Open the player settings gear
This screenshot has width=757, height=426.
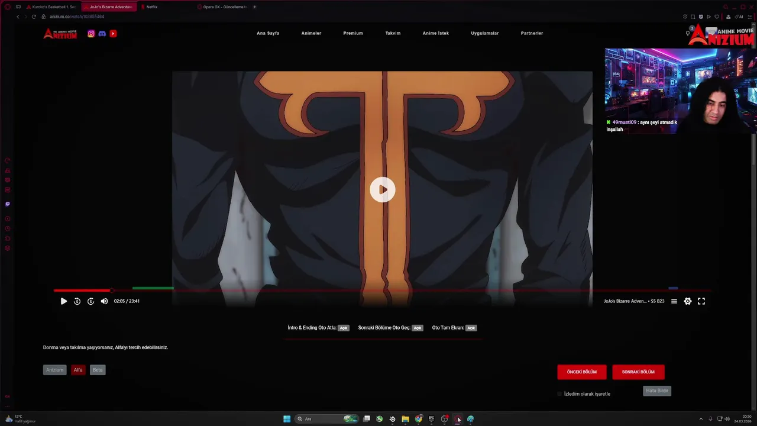[687, 301]
